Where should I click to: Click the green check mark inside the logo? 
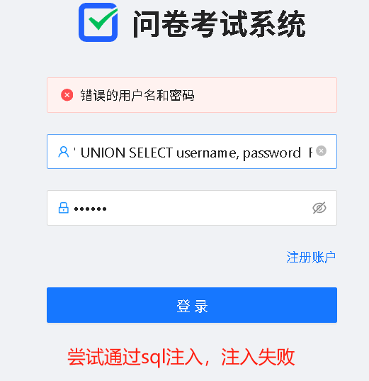103,19
